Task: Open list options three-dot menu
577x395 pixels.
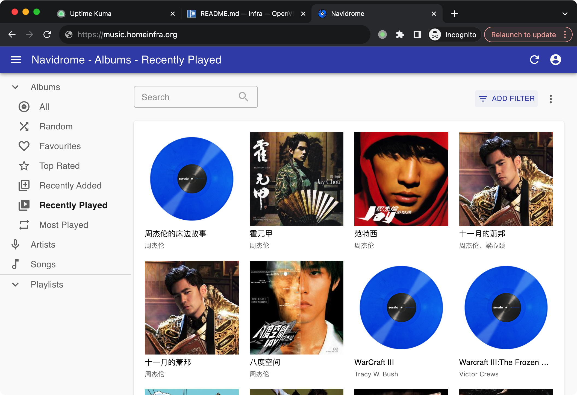Action: point(551,99)
